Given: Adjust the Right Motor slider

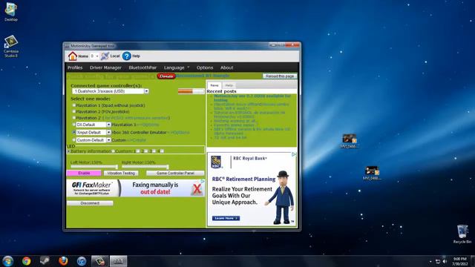Looking at the screenshot, I should pyautogui.click(x=145, y=167).
